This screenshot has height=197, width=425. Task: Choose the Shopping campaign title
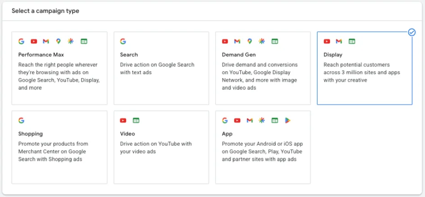(x=30, y=134)
